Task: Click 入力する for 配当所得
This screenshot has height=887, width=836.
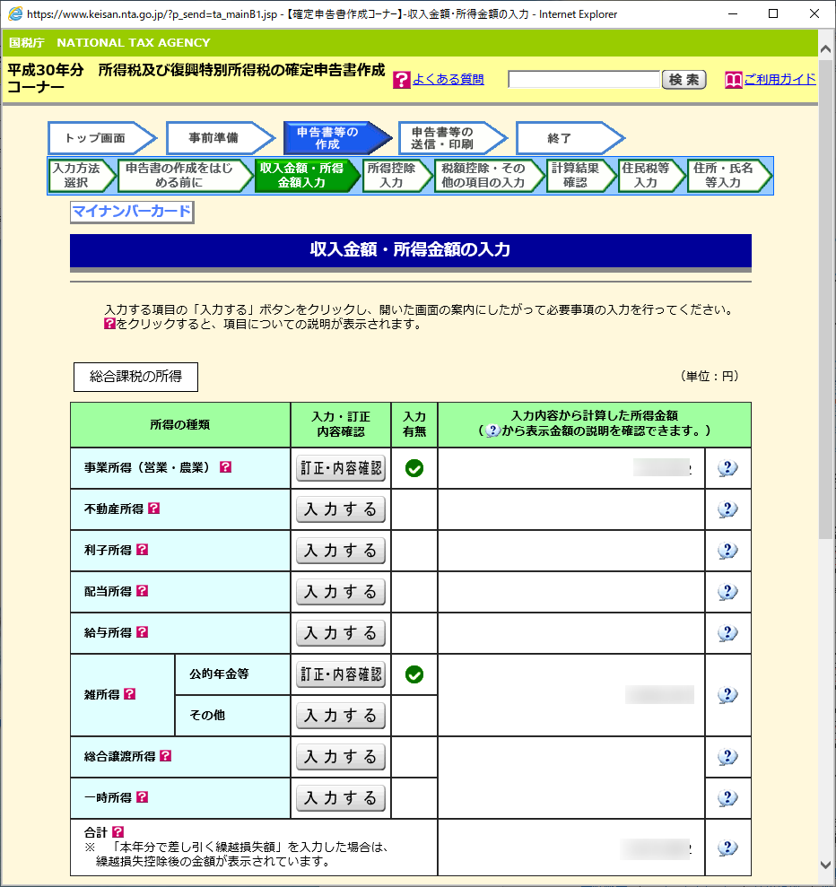Action: [341, 592]
